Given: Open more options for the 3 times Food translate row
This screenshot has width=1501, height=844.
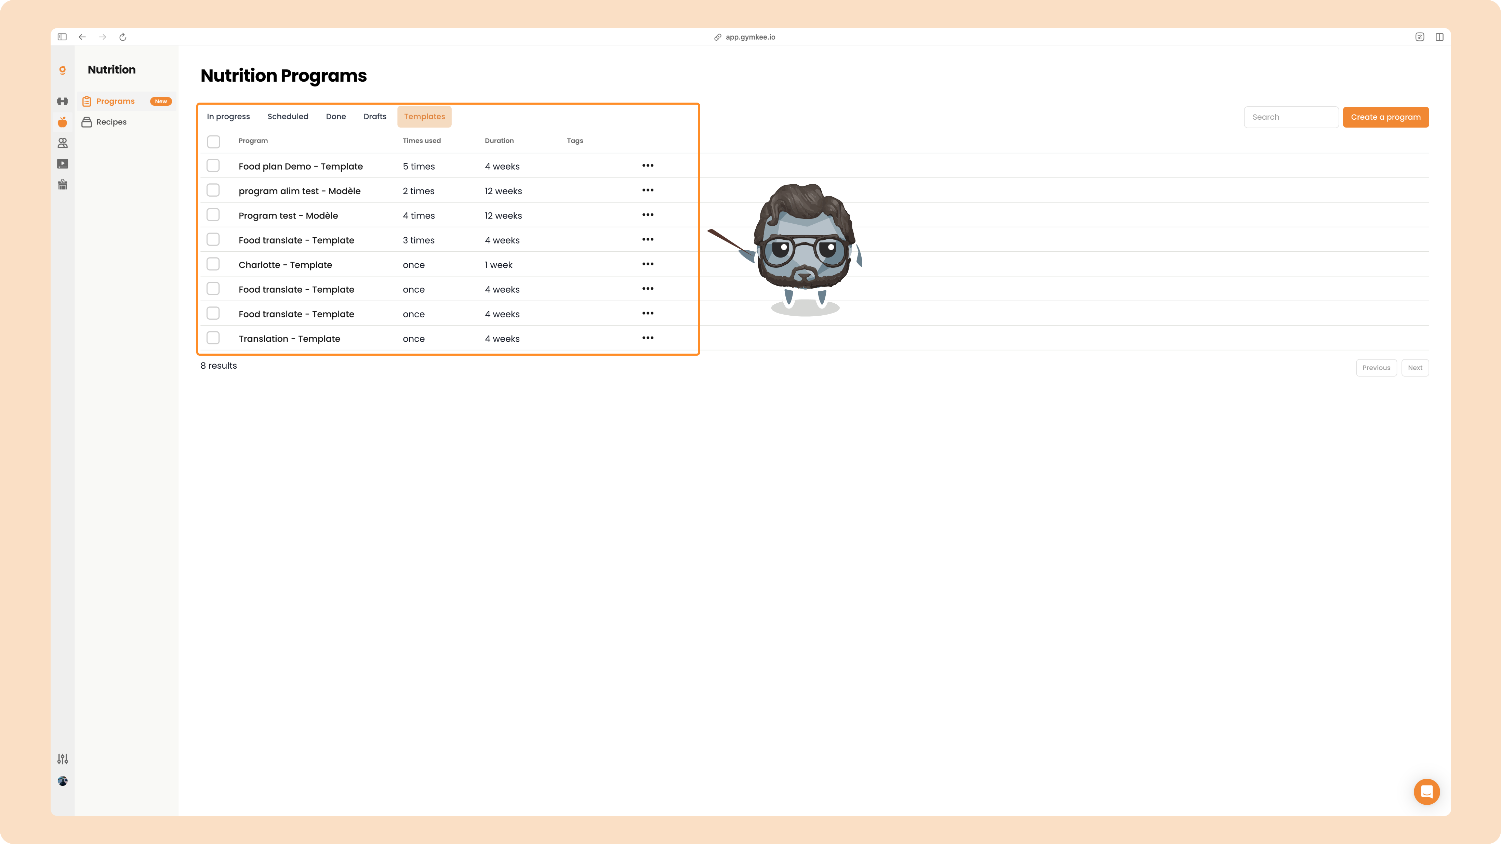Looking at the screenshot, I should (647, 240).
